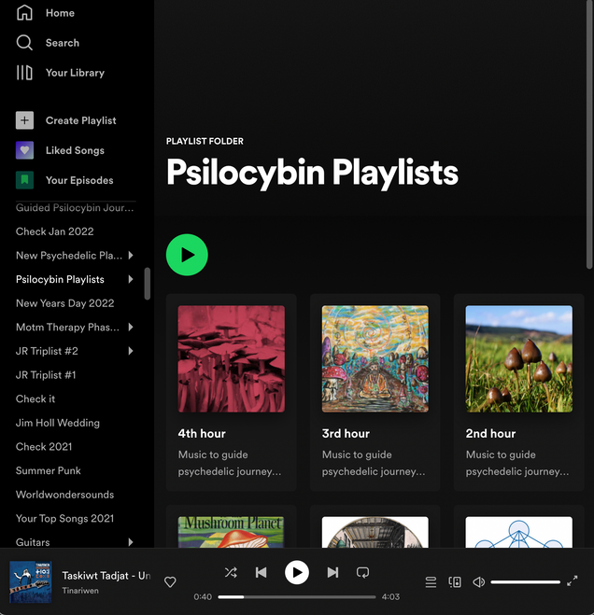Viewport: 594px width, 615px height.
Task: Click the Taskiwt Tadjat song title
Action: click(106, 576)
